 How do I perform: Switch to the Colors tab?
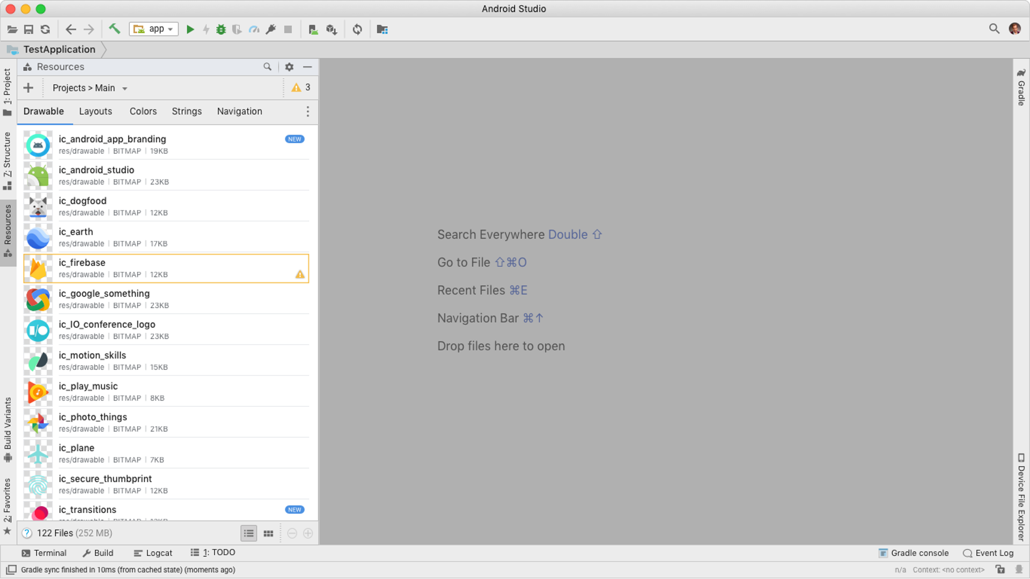[143, 112]
